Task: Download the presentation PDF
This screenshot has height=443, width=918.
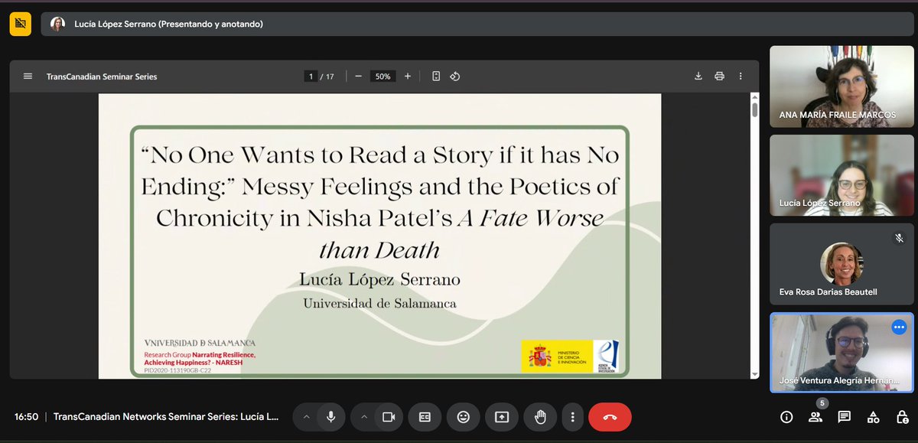Action: pyautogui.click(x=698, y=76)
